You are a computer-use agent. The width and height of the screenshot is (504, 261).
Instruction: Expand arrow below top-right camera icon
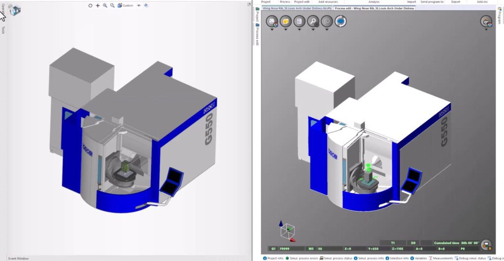[x=486, y=30]
